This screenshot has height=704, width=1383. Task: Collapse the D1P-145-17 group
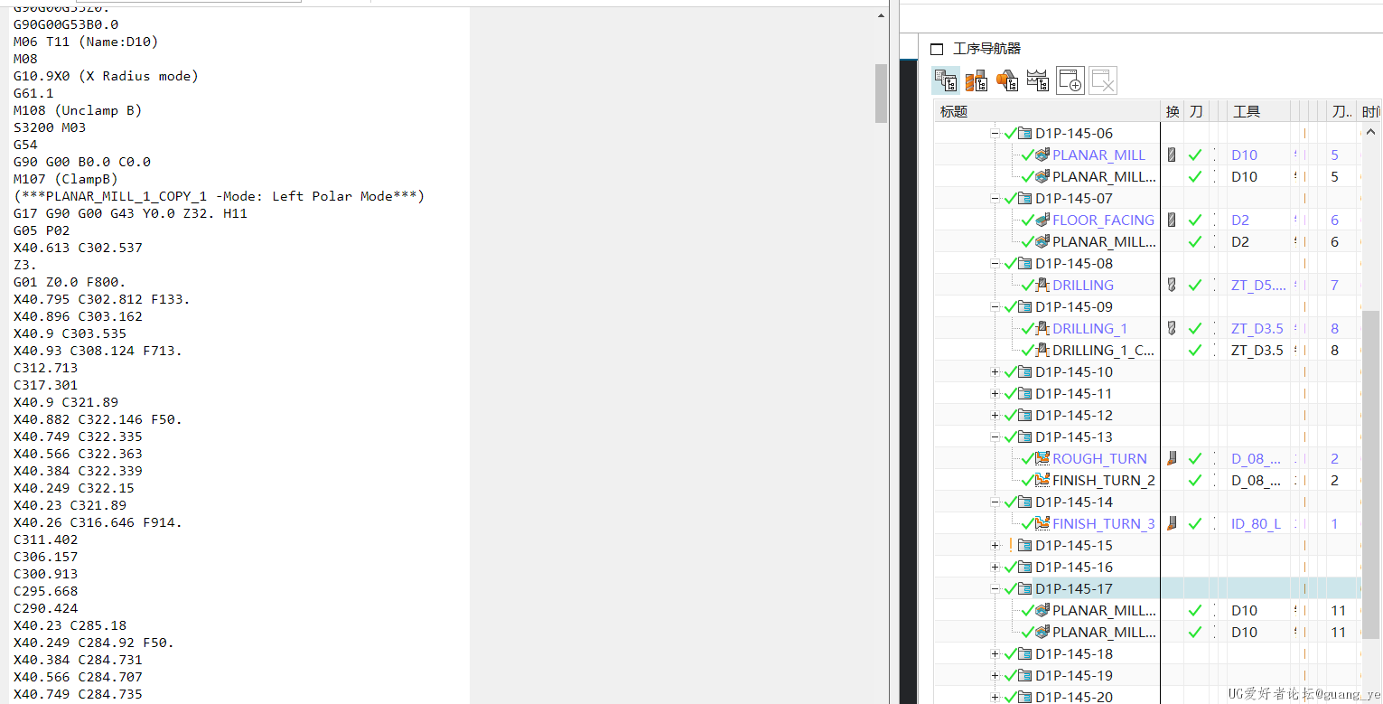click(x=995, y=588)
